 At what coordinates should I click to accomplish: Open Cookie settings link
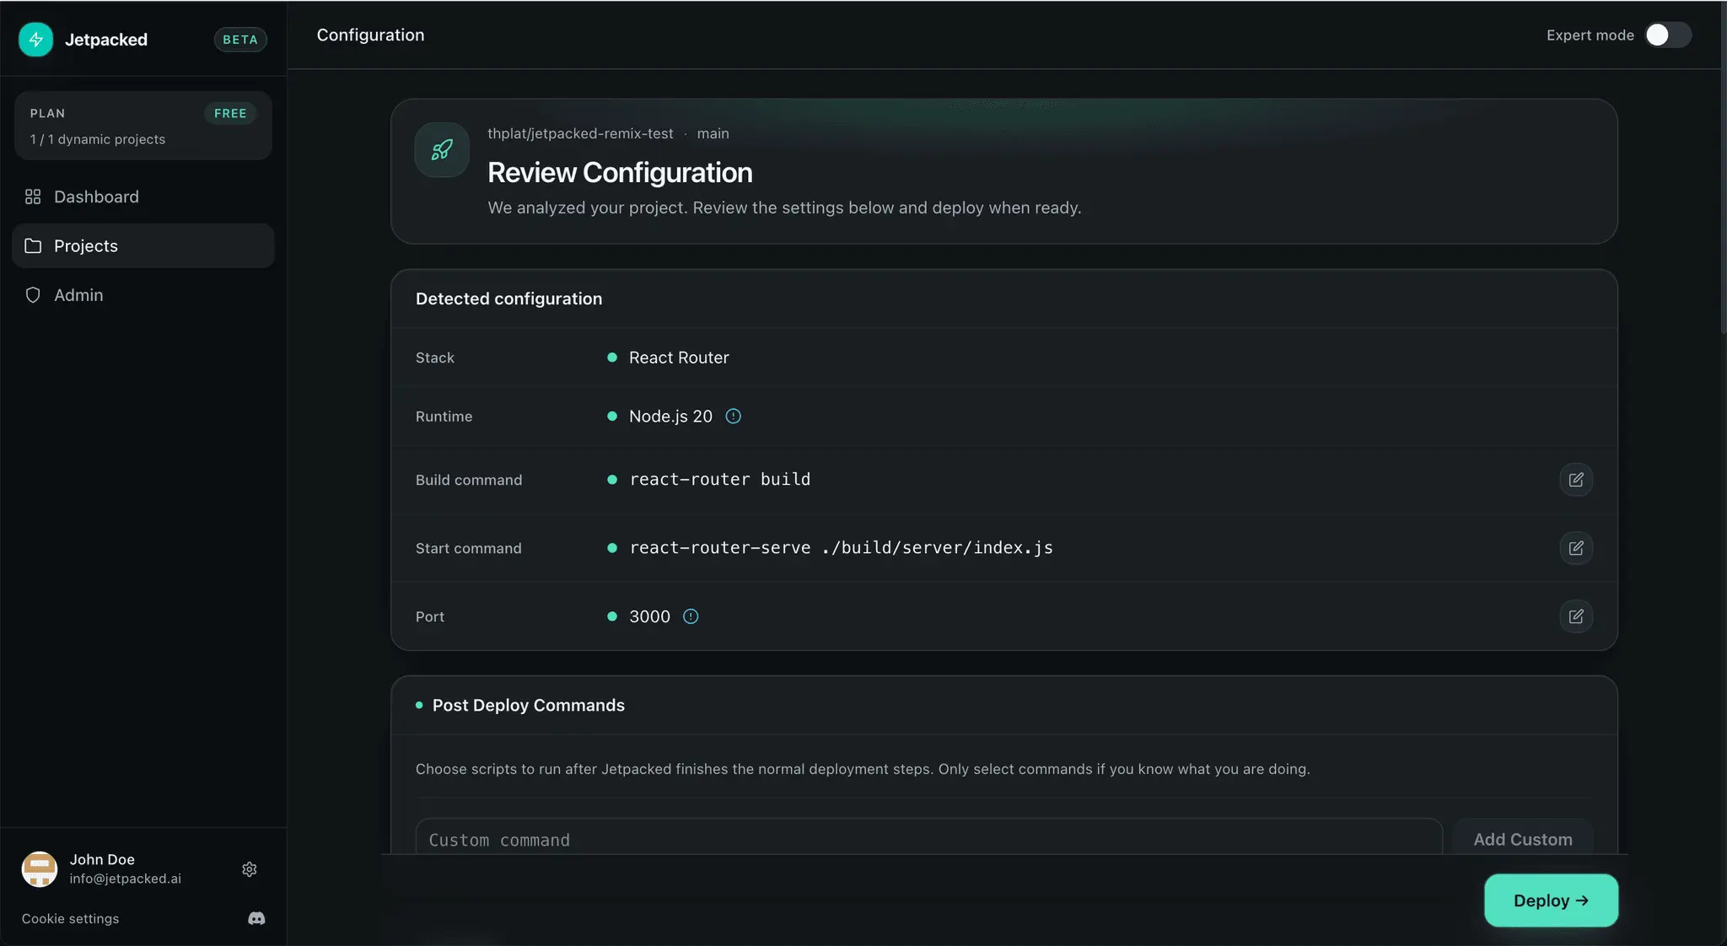[70, 919]
